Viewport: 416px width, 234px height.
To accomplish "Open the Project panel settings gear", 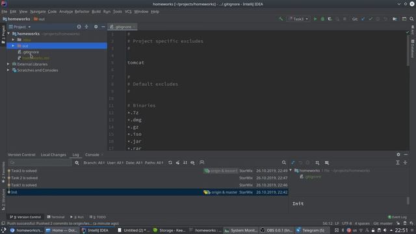I will tap(96, 27).
